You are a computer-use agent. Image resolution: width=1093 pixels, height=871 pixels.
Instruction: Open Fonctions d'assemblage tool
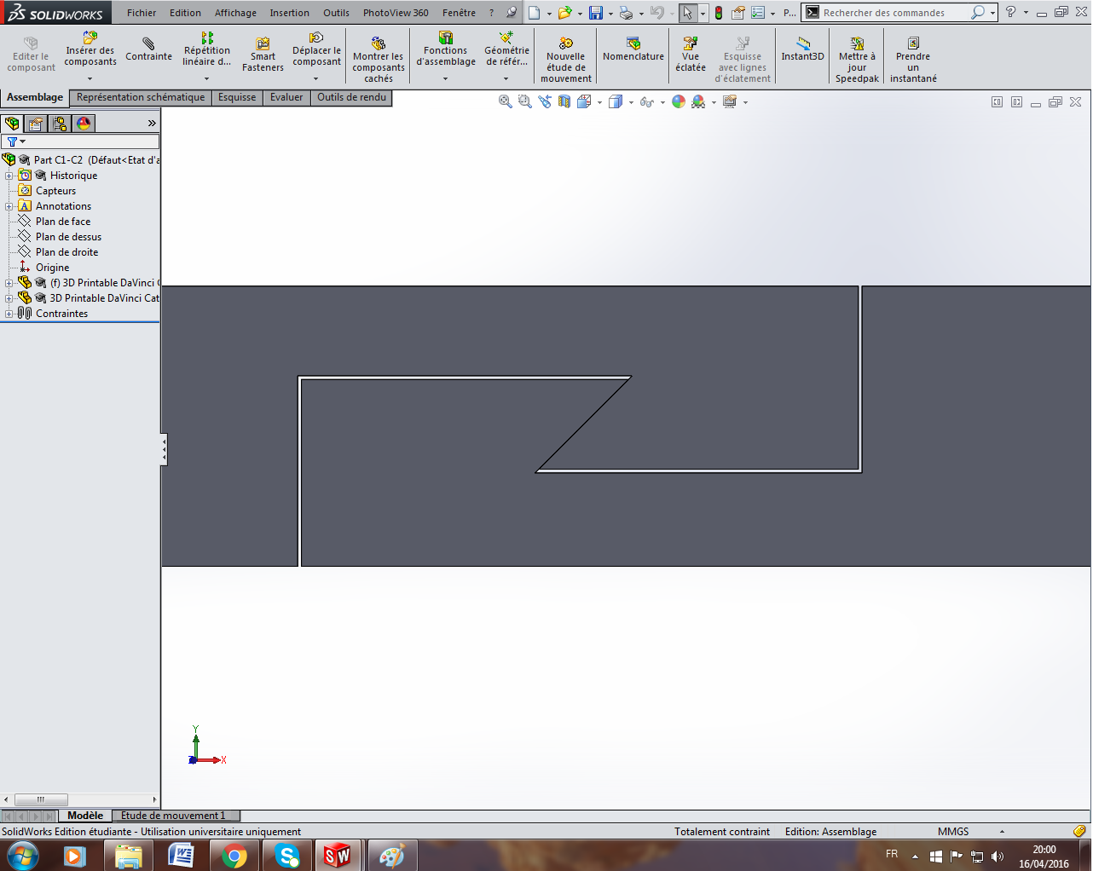pos(446,50)
